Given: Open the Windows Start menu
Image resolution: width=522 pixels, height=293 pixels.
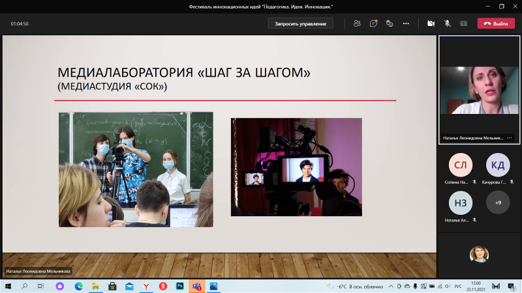Looking at the screenshot, I should (x=7, y=286).
